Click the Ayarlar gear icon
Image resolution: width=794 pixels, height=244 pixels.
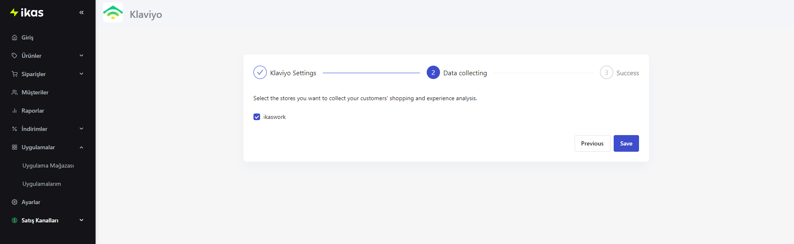point(15,202)
